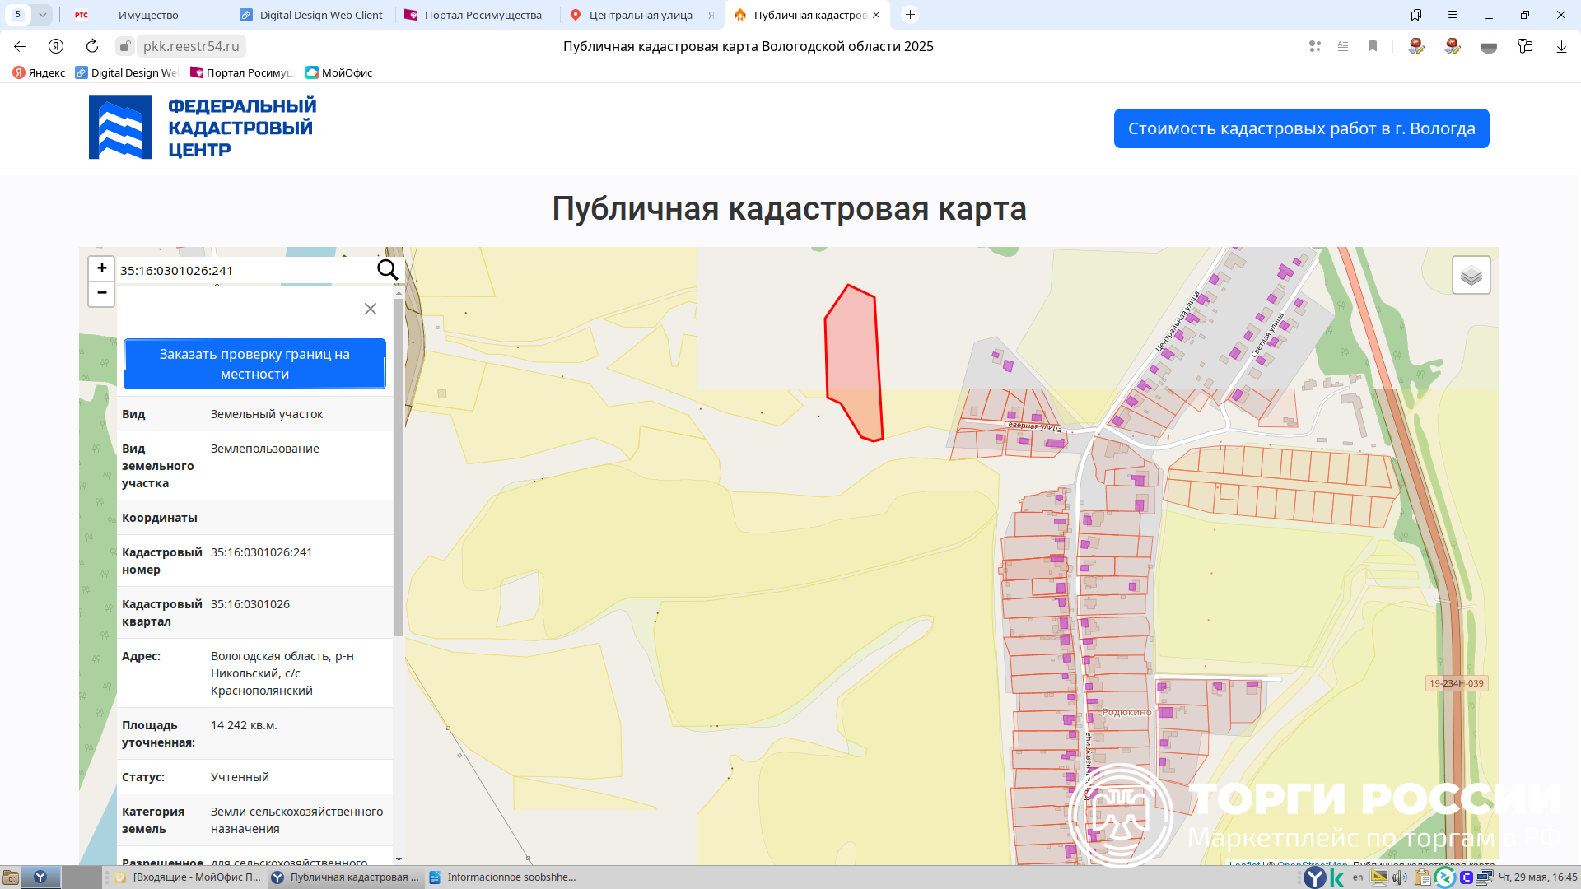The height and width of the screenshot is (889, 1581).
Task: Reload the page with refresh icon
Action: coord(92,46)
